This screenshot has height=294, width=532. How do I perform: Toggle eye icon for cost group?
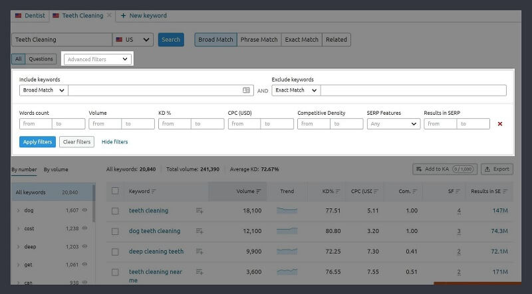click(x=85, y=228)
